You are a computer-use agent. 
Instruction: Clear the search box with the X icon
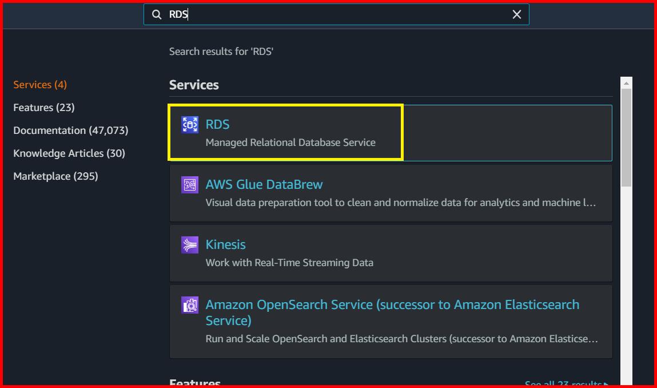click(x=516, y=14)
